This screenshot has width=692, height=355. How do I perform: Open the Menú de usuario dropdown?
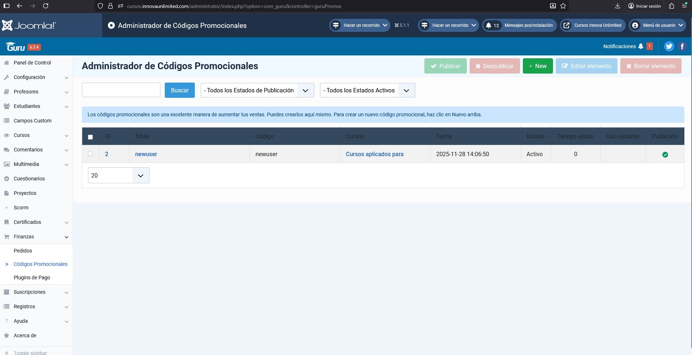pos(657,25)
